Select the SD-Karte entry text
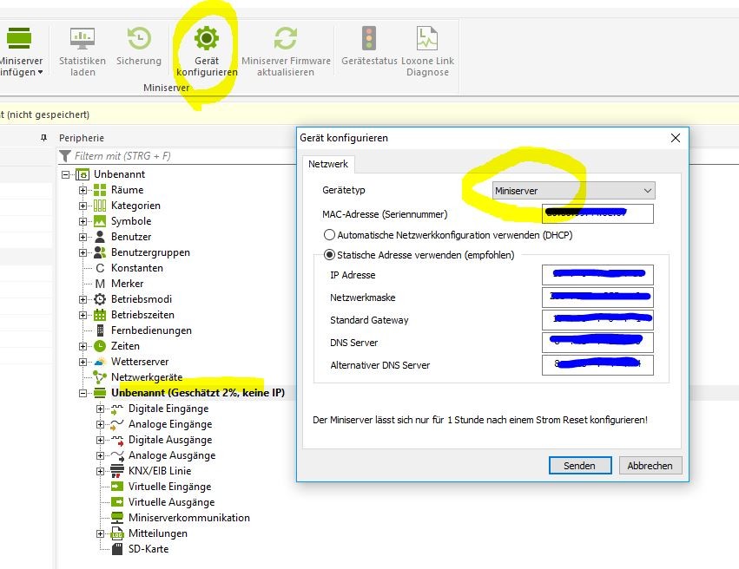The width and height of the screenshot is (739, 569). (148, 549)
